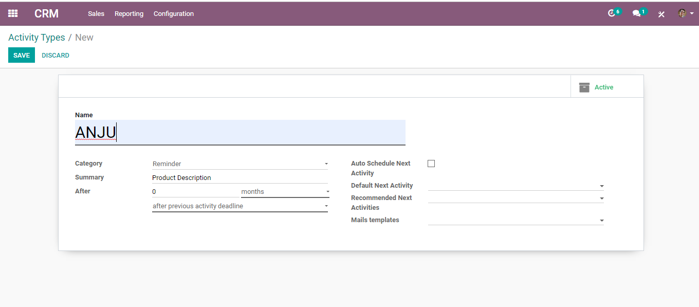This screenshot has width=699, height=307.
Task: Open the conversations chat icon
Action: (639, 13)
